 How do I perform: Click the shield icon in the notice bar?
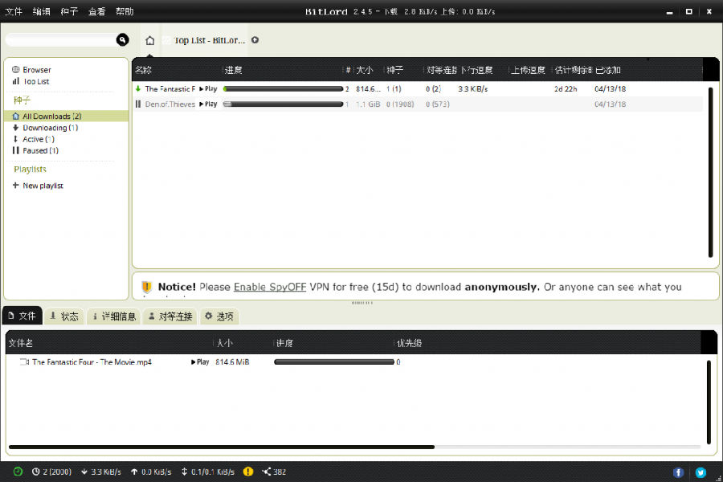click(147, 287)
